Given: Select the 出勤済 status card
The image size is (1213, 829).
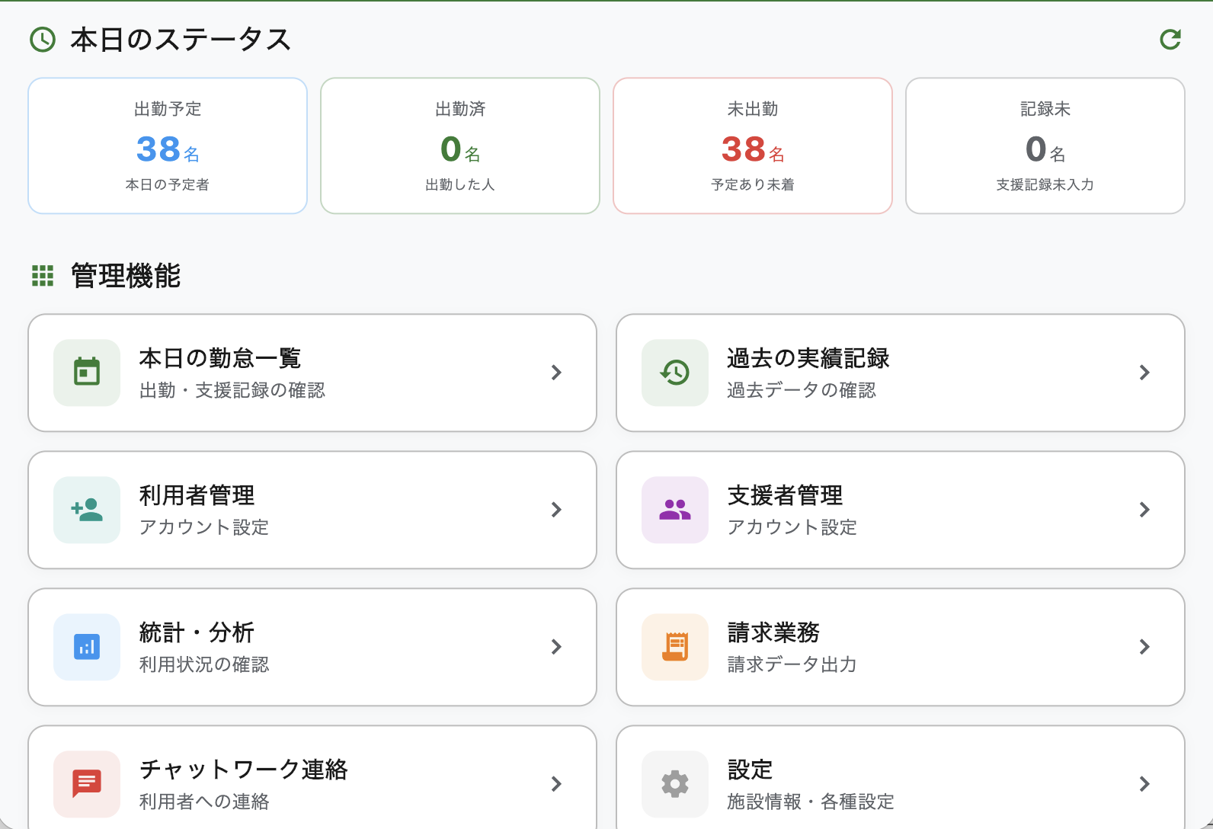Looking at the screenshot, I should pyautogui.click(x=459, y=145).
